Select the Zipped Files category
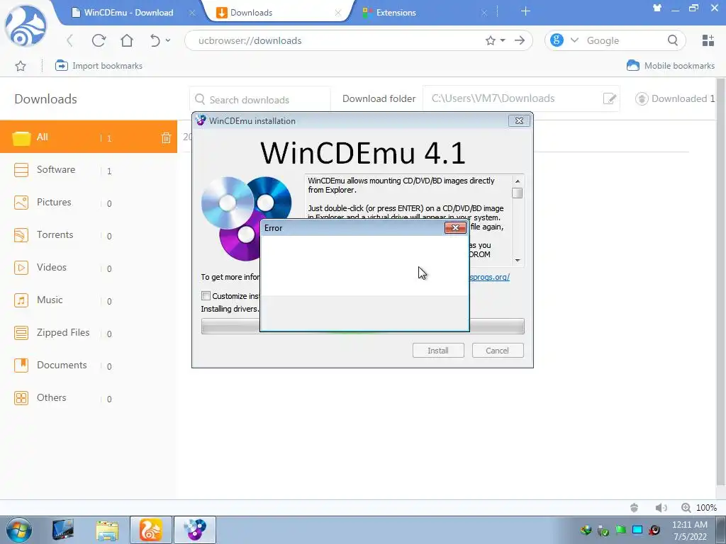726x544 pixels. (x=89, y=333)
